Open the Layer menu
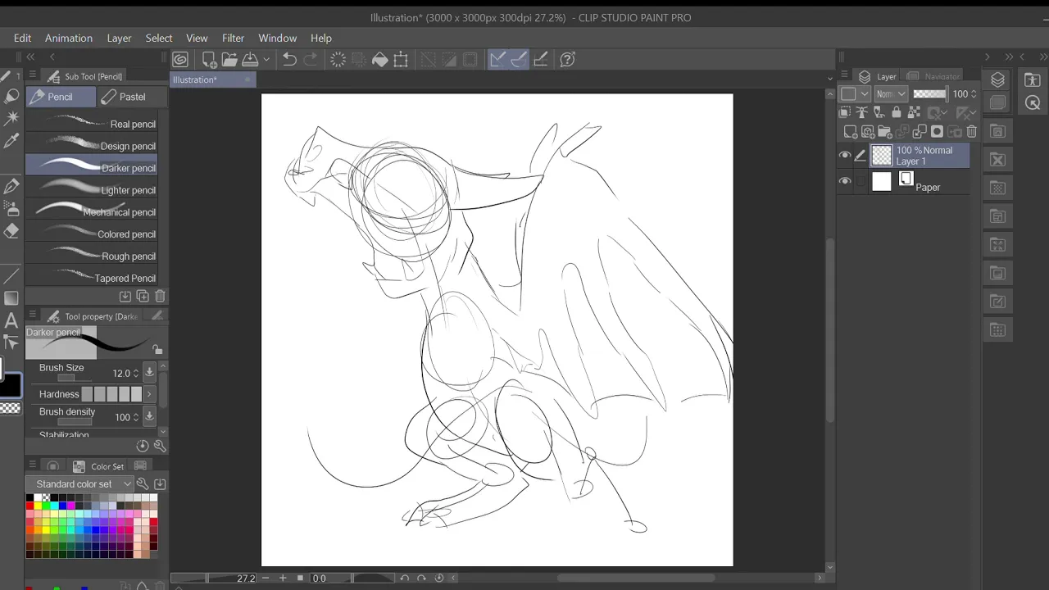This screenshot has height=590, width=1049. pos(119,38)
